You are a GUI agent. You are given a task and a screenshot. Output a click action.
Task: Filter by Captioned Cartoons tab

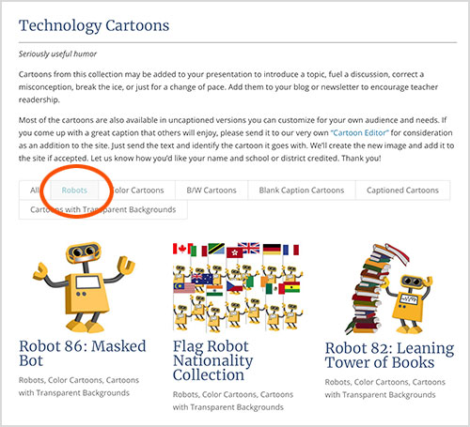402,191
